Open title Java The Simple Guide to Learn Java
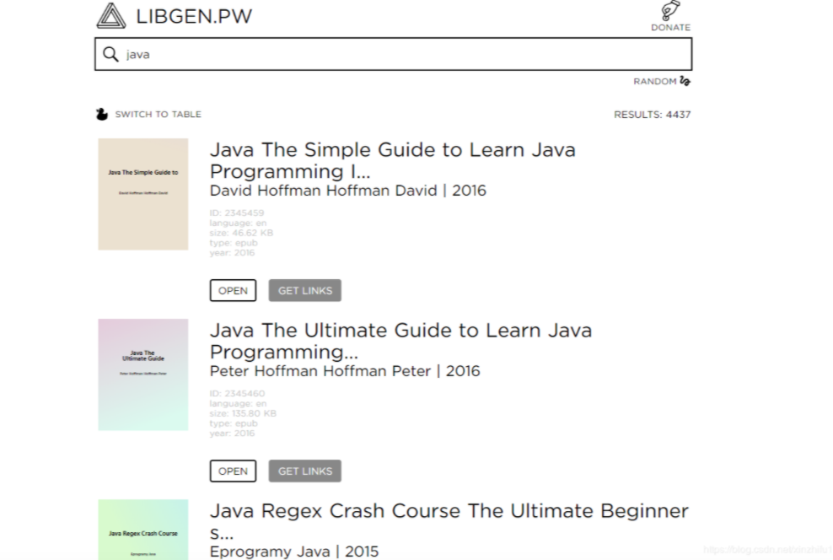Image resolution: width=833 pixels, height=560 pixels. pyautogui.click(x=393, y=160)
